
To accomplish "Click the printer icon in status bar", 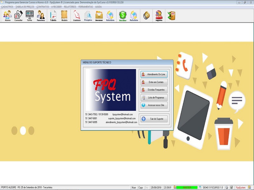I will pos(227,187).
